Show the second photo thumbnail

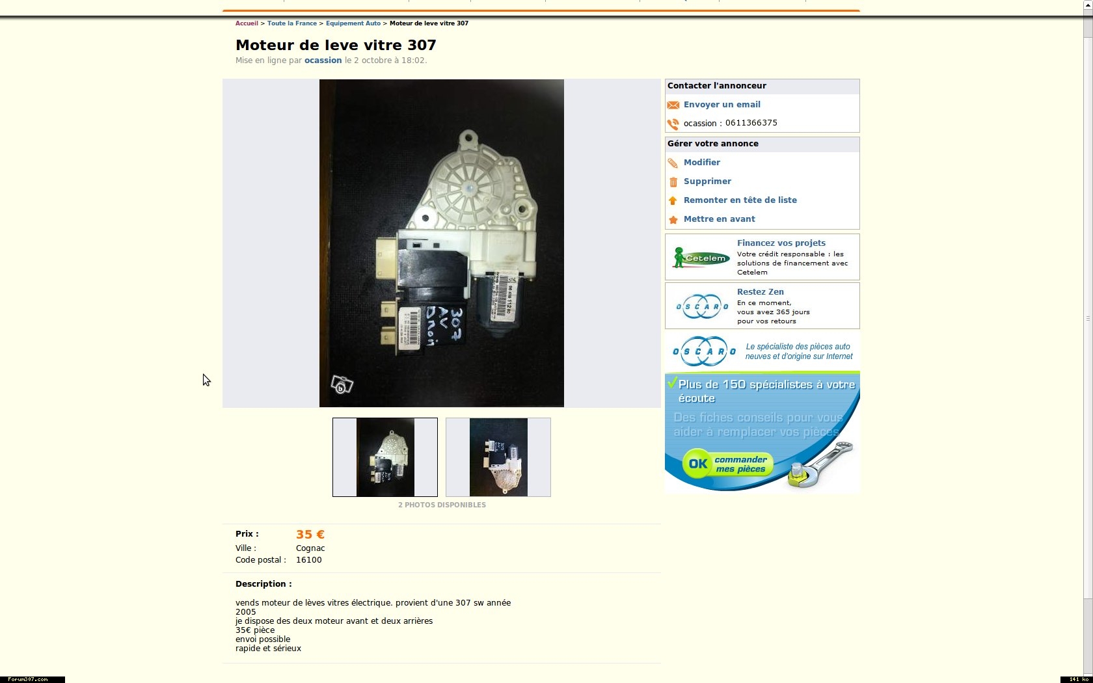click(x=498, y=457)
